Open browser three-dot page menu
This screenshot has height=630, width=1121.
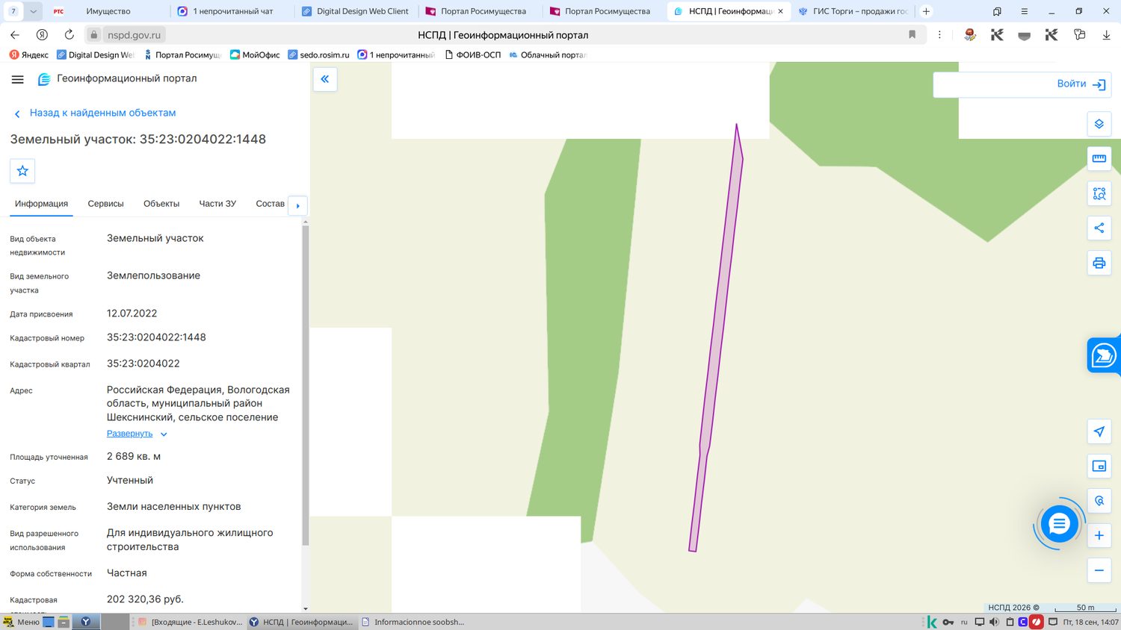pyautogui.click(x=939, y=34)
